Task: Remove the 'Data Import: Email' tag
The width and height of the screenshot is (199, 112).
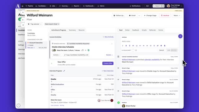Action: (x=59, y=24)
